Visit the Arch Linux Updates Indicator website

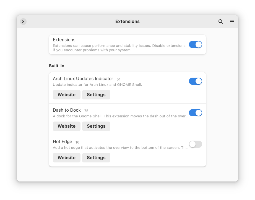point(66,94)
